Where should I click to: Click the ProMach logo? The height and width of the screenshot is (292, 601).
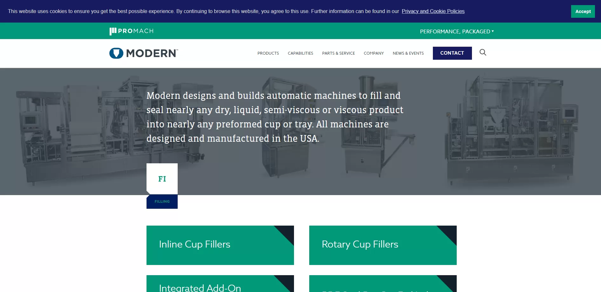point(132,31)
